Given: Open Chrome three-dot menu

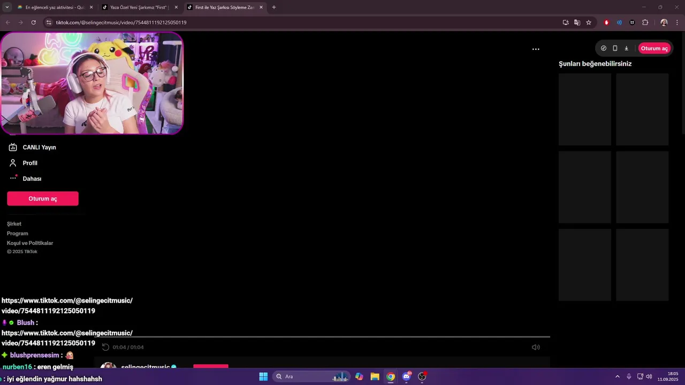Looking at the screenshot, I should (x=678, y=22).
